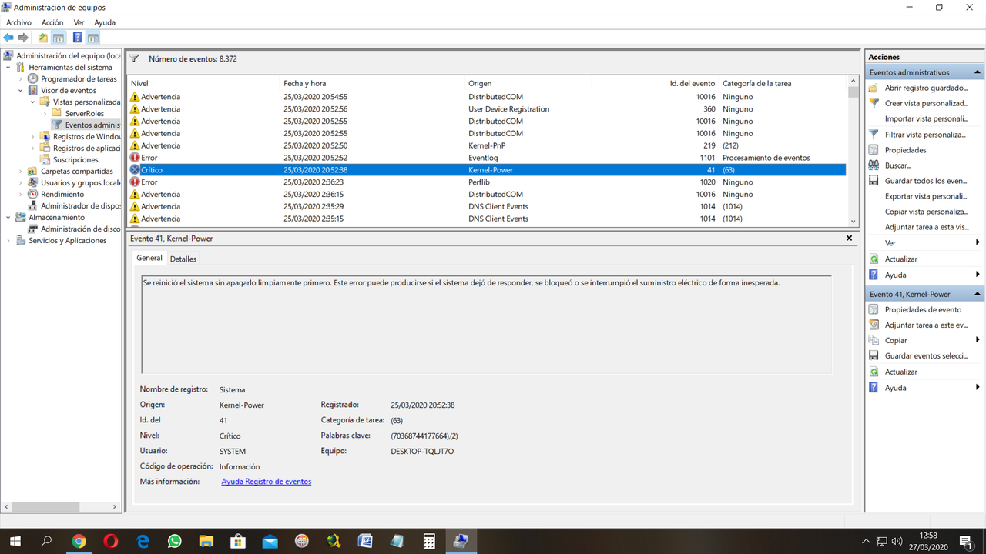Open the ServerRoles folder
The width and height of the screenshot is (986, 554).
click(85, 113)
